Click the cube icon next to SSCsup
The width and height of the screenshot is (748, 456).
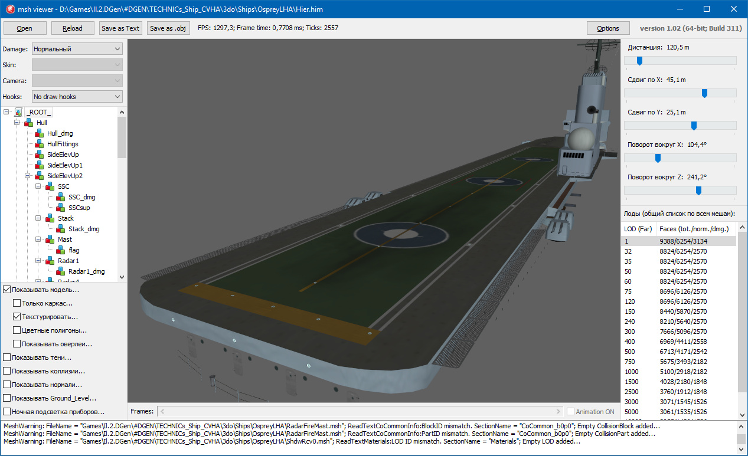tap(61, 208)
